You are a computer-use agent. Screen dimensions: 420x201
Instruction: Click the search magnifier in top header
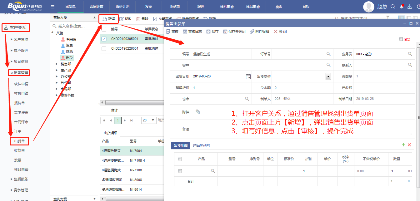click(x=393, y=7)
